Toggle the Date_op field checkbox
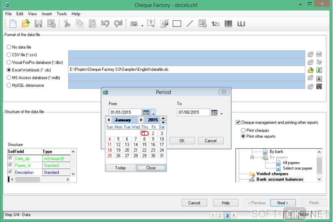 tap(10, 158)
